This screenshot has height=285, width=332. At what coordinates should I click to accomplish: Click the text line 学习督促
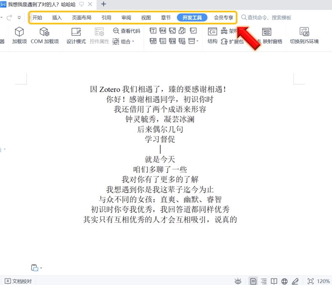tap(160, 139)
